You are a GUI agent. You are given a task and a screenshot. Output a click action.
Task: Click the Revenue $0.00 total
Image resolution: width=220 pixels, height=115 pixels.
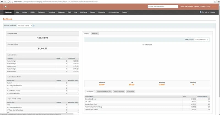tap(102, 85)
